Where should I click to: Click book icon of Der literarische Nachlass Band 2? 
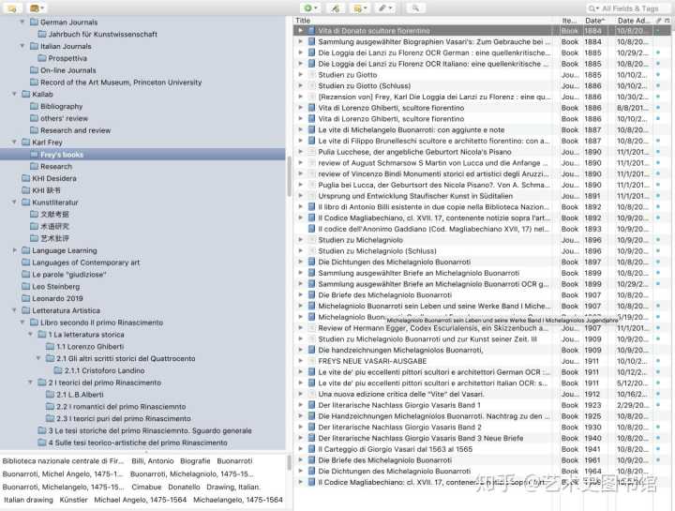[x=311, y=427]
